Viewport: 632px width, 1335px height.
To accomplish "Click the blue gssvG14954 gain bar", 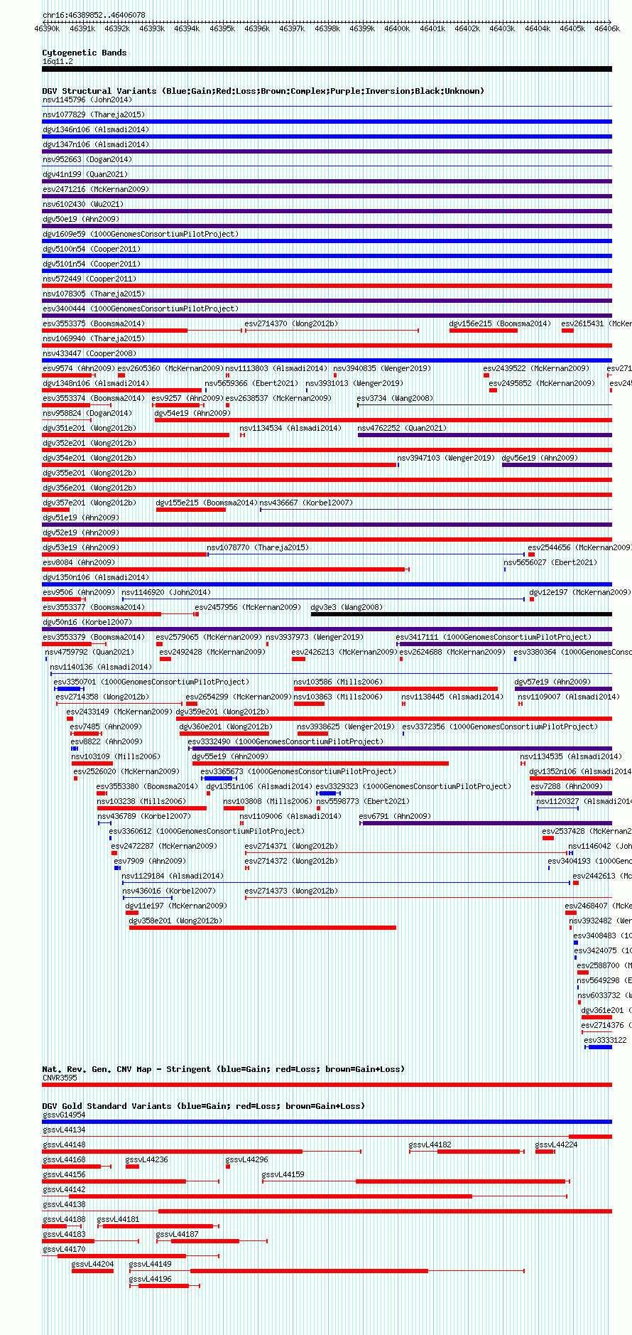I will (x=327, y=1122).
